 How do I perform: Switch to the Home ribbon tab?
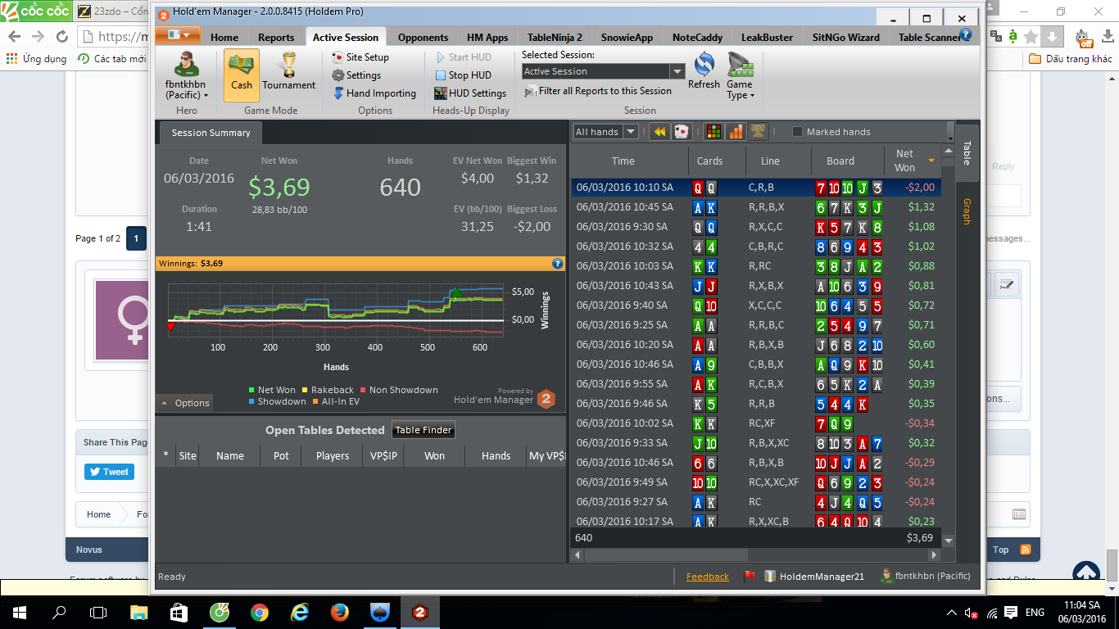click(224, 37)
